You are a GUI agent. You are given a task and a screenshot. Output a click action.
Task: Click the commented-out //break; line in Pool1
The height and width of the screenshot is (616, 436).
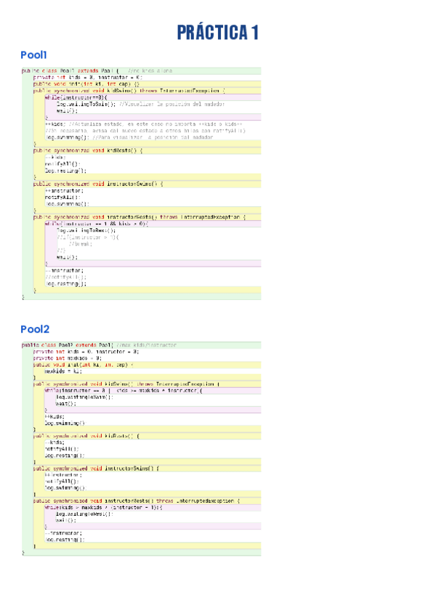pos(82,244)
